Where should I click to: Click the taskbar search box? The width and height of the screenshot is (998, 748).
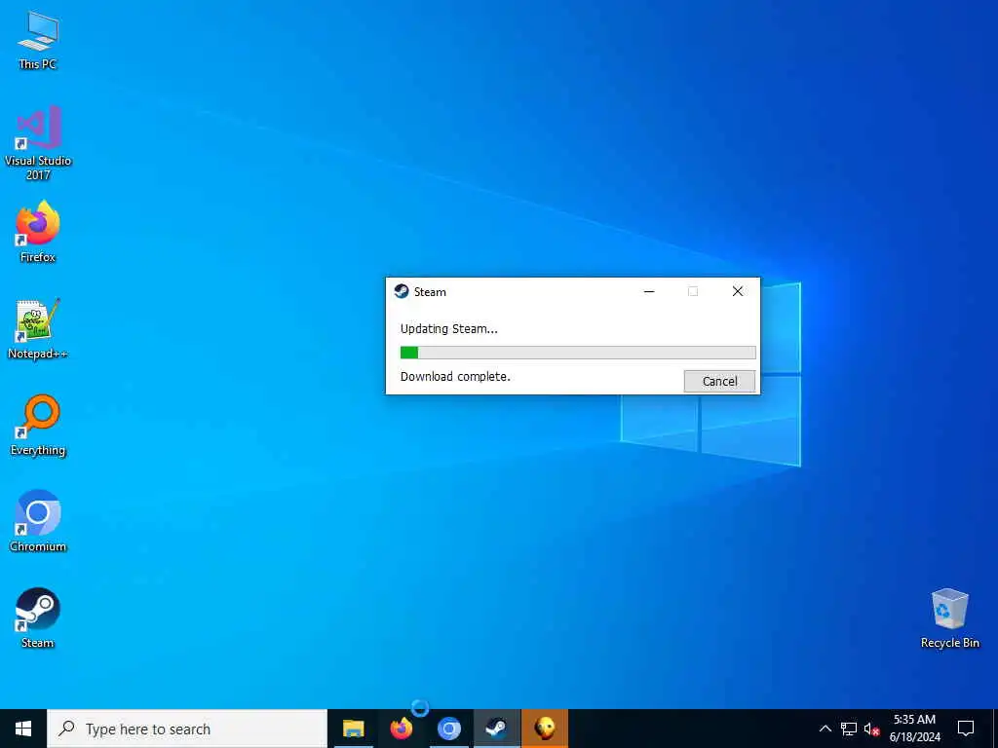(x=187, y=729)
